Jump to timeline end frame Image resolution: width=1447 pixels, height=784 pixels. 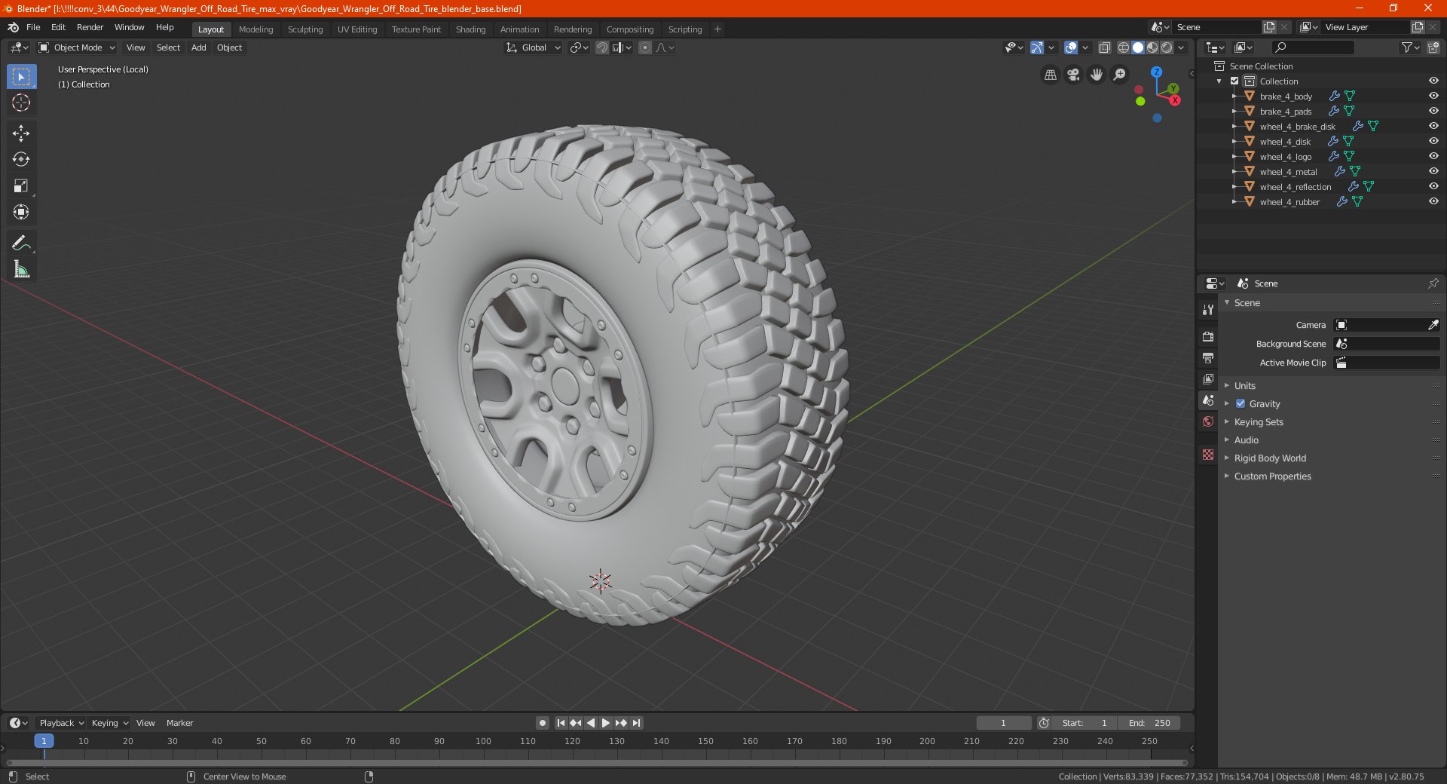point(636,723)
